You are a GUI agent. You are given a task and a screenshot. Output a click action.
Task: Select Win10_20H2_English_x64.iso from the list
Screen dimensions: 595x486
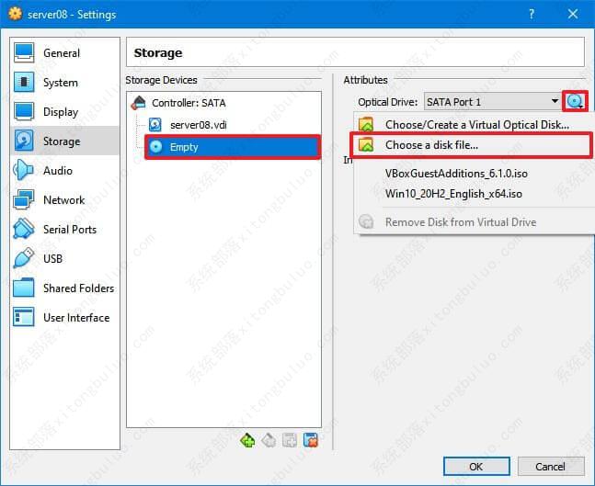coord(453,194)
